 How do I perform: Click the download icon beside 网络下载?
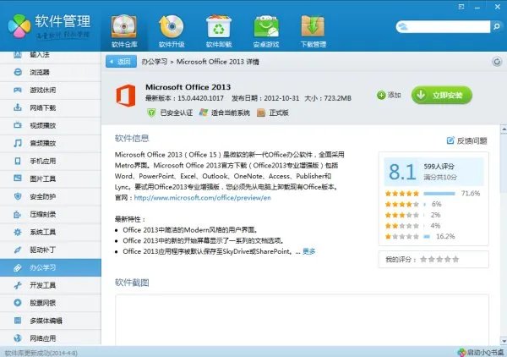18,107
